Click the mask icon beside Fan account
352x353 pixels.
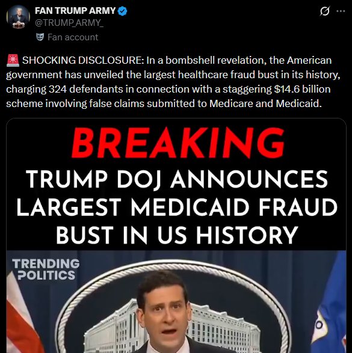40,37
